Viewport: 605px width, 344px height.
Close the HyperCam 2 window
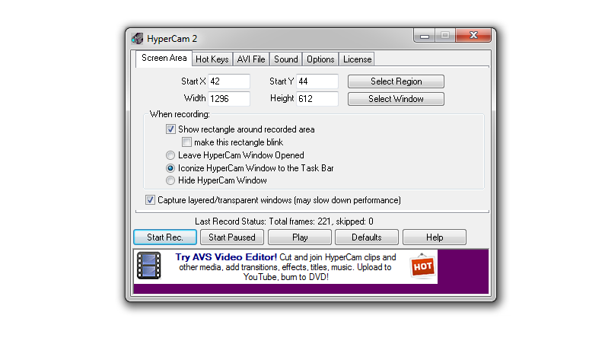[473, 35]
